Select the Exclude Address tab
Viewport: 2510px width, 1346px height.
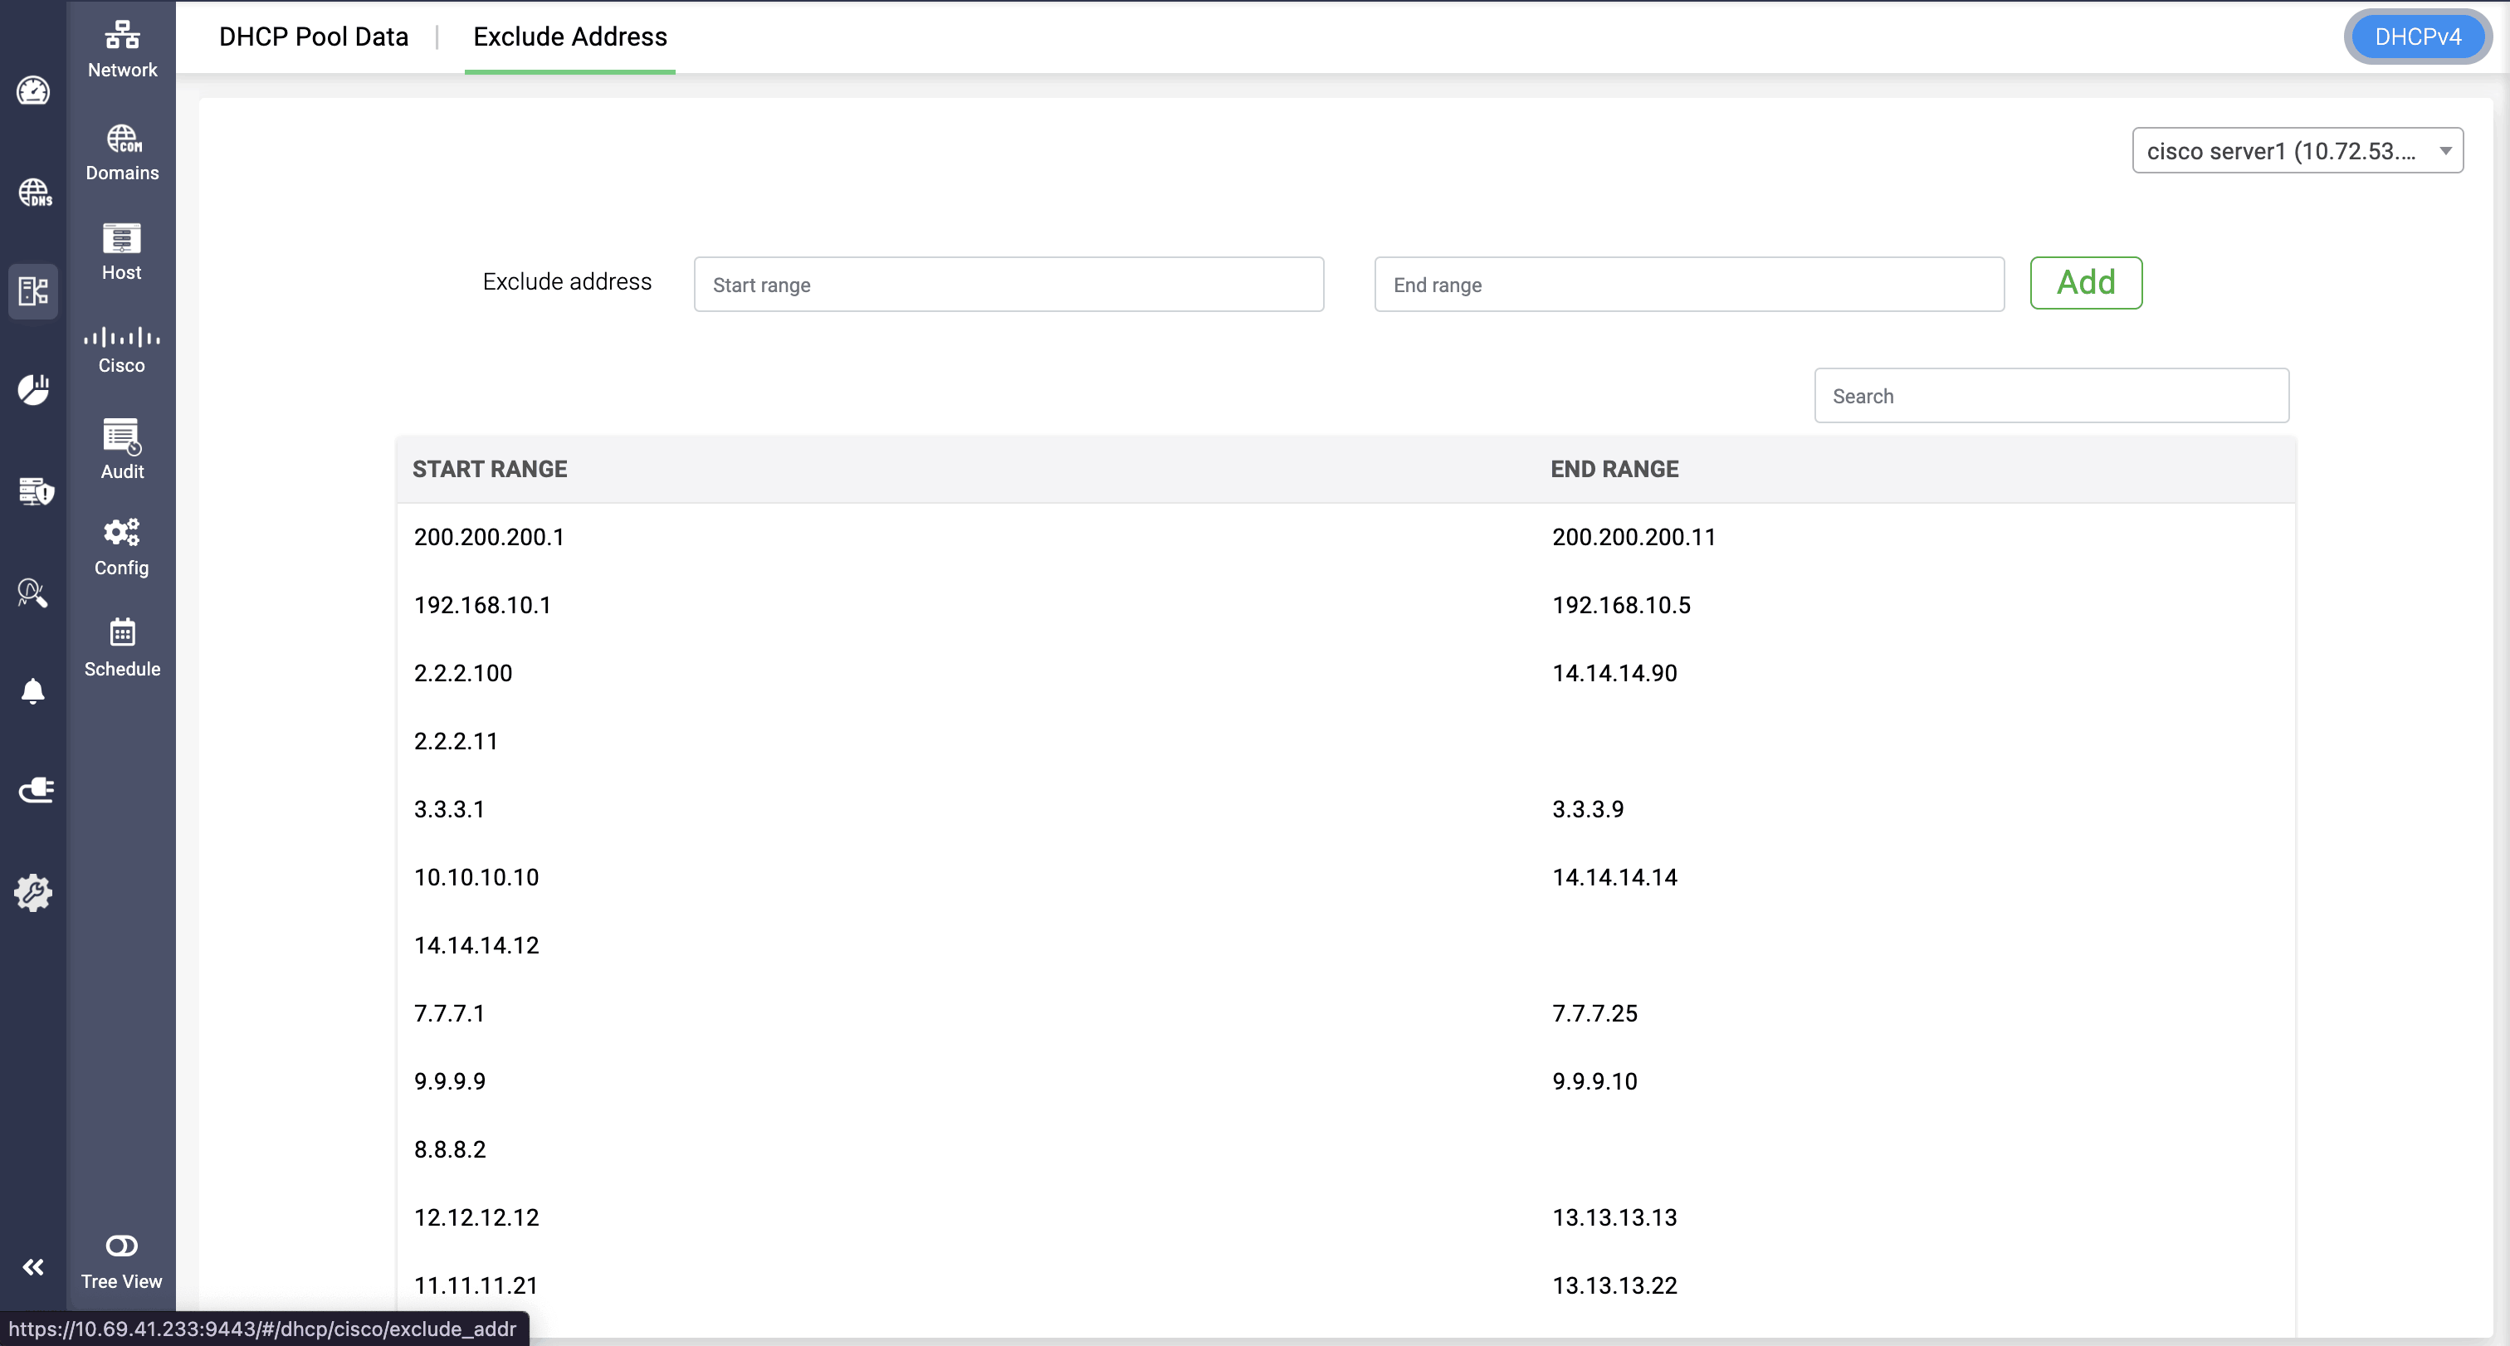[570, 37]
